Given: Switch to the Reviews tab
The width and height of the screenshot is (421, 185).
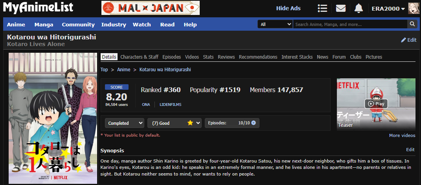Looking at the screenshot, I should [226, 57].
